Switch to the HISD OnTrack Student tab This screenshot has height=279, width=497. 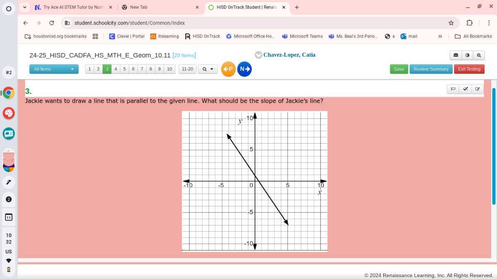(244, 7)
